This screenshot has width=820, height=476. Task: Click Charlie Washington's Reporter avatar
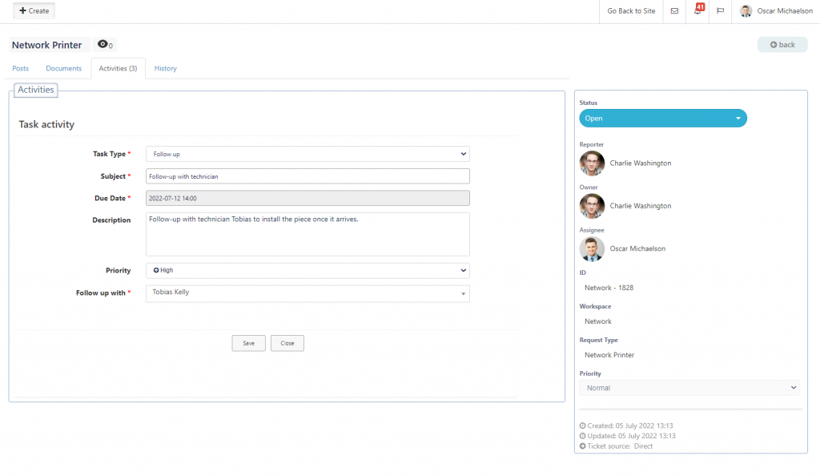pos(592,163)
